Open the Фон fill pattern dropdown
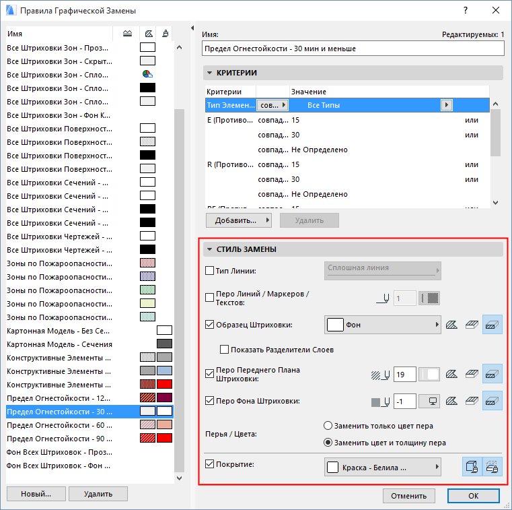 [x=383, y=325]
